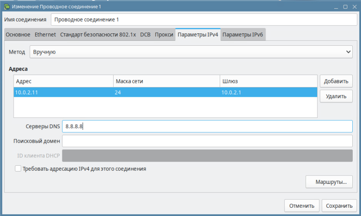361x216 pixels.
Task: Select gateway cell 10.0.2.1
Action: pyautogui.click(x=268, y=92)
